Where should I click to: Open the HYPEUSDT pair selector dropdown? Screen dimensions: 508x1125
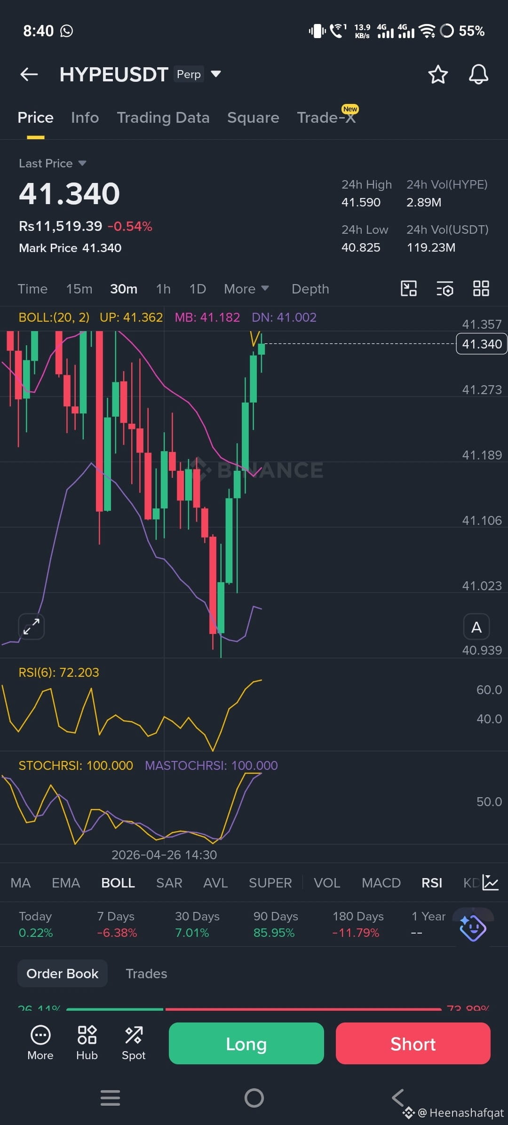click(216, 74)
